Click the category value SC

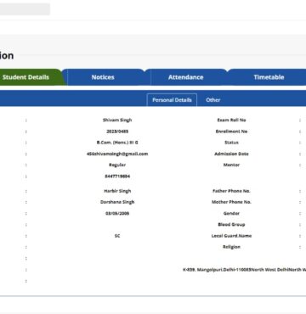coord(117,236)
